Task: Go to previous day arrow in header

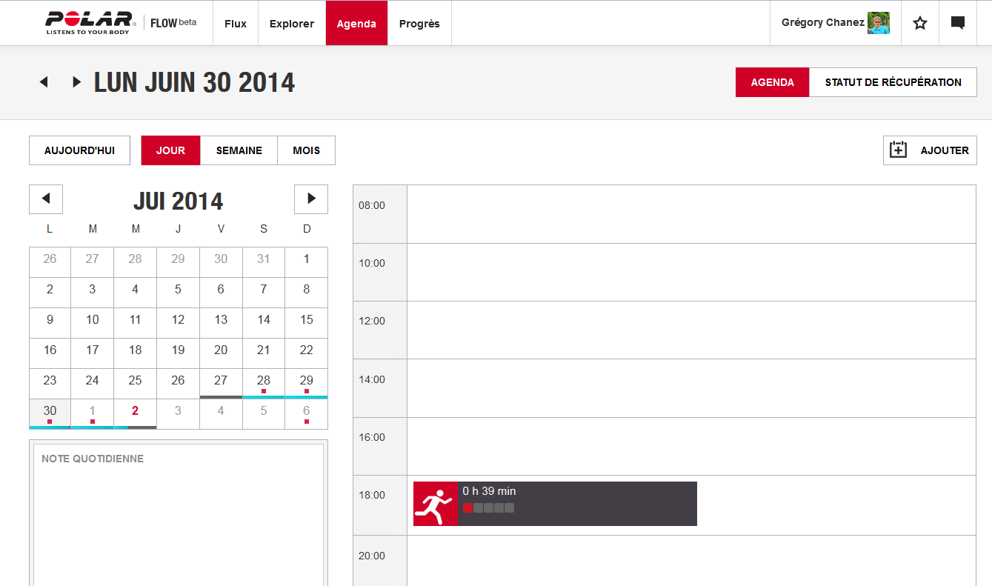Action: point(44,82)
